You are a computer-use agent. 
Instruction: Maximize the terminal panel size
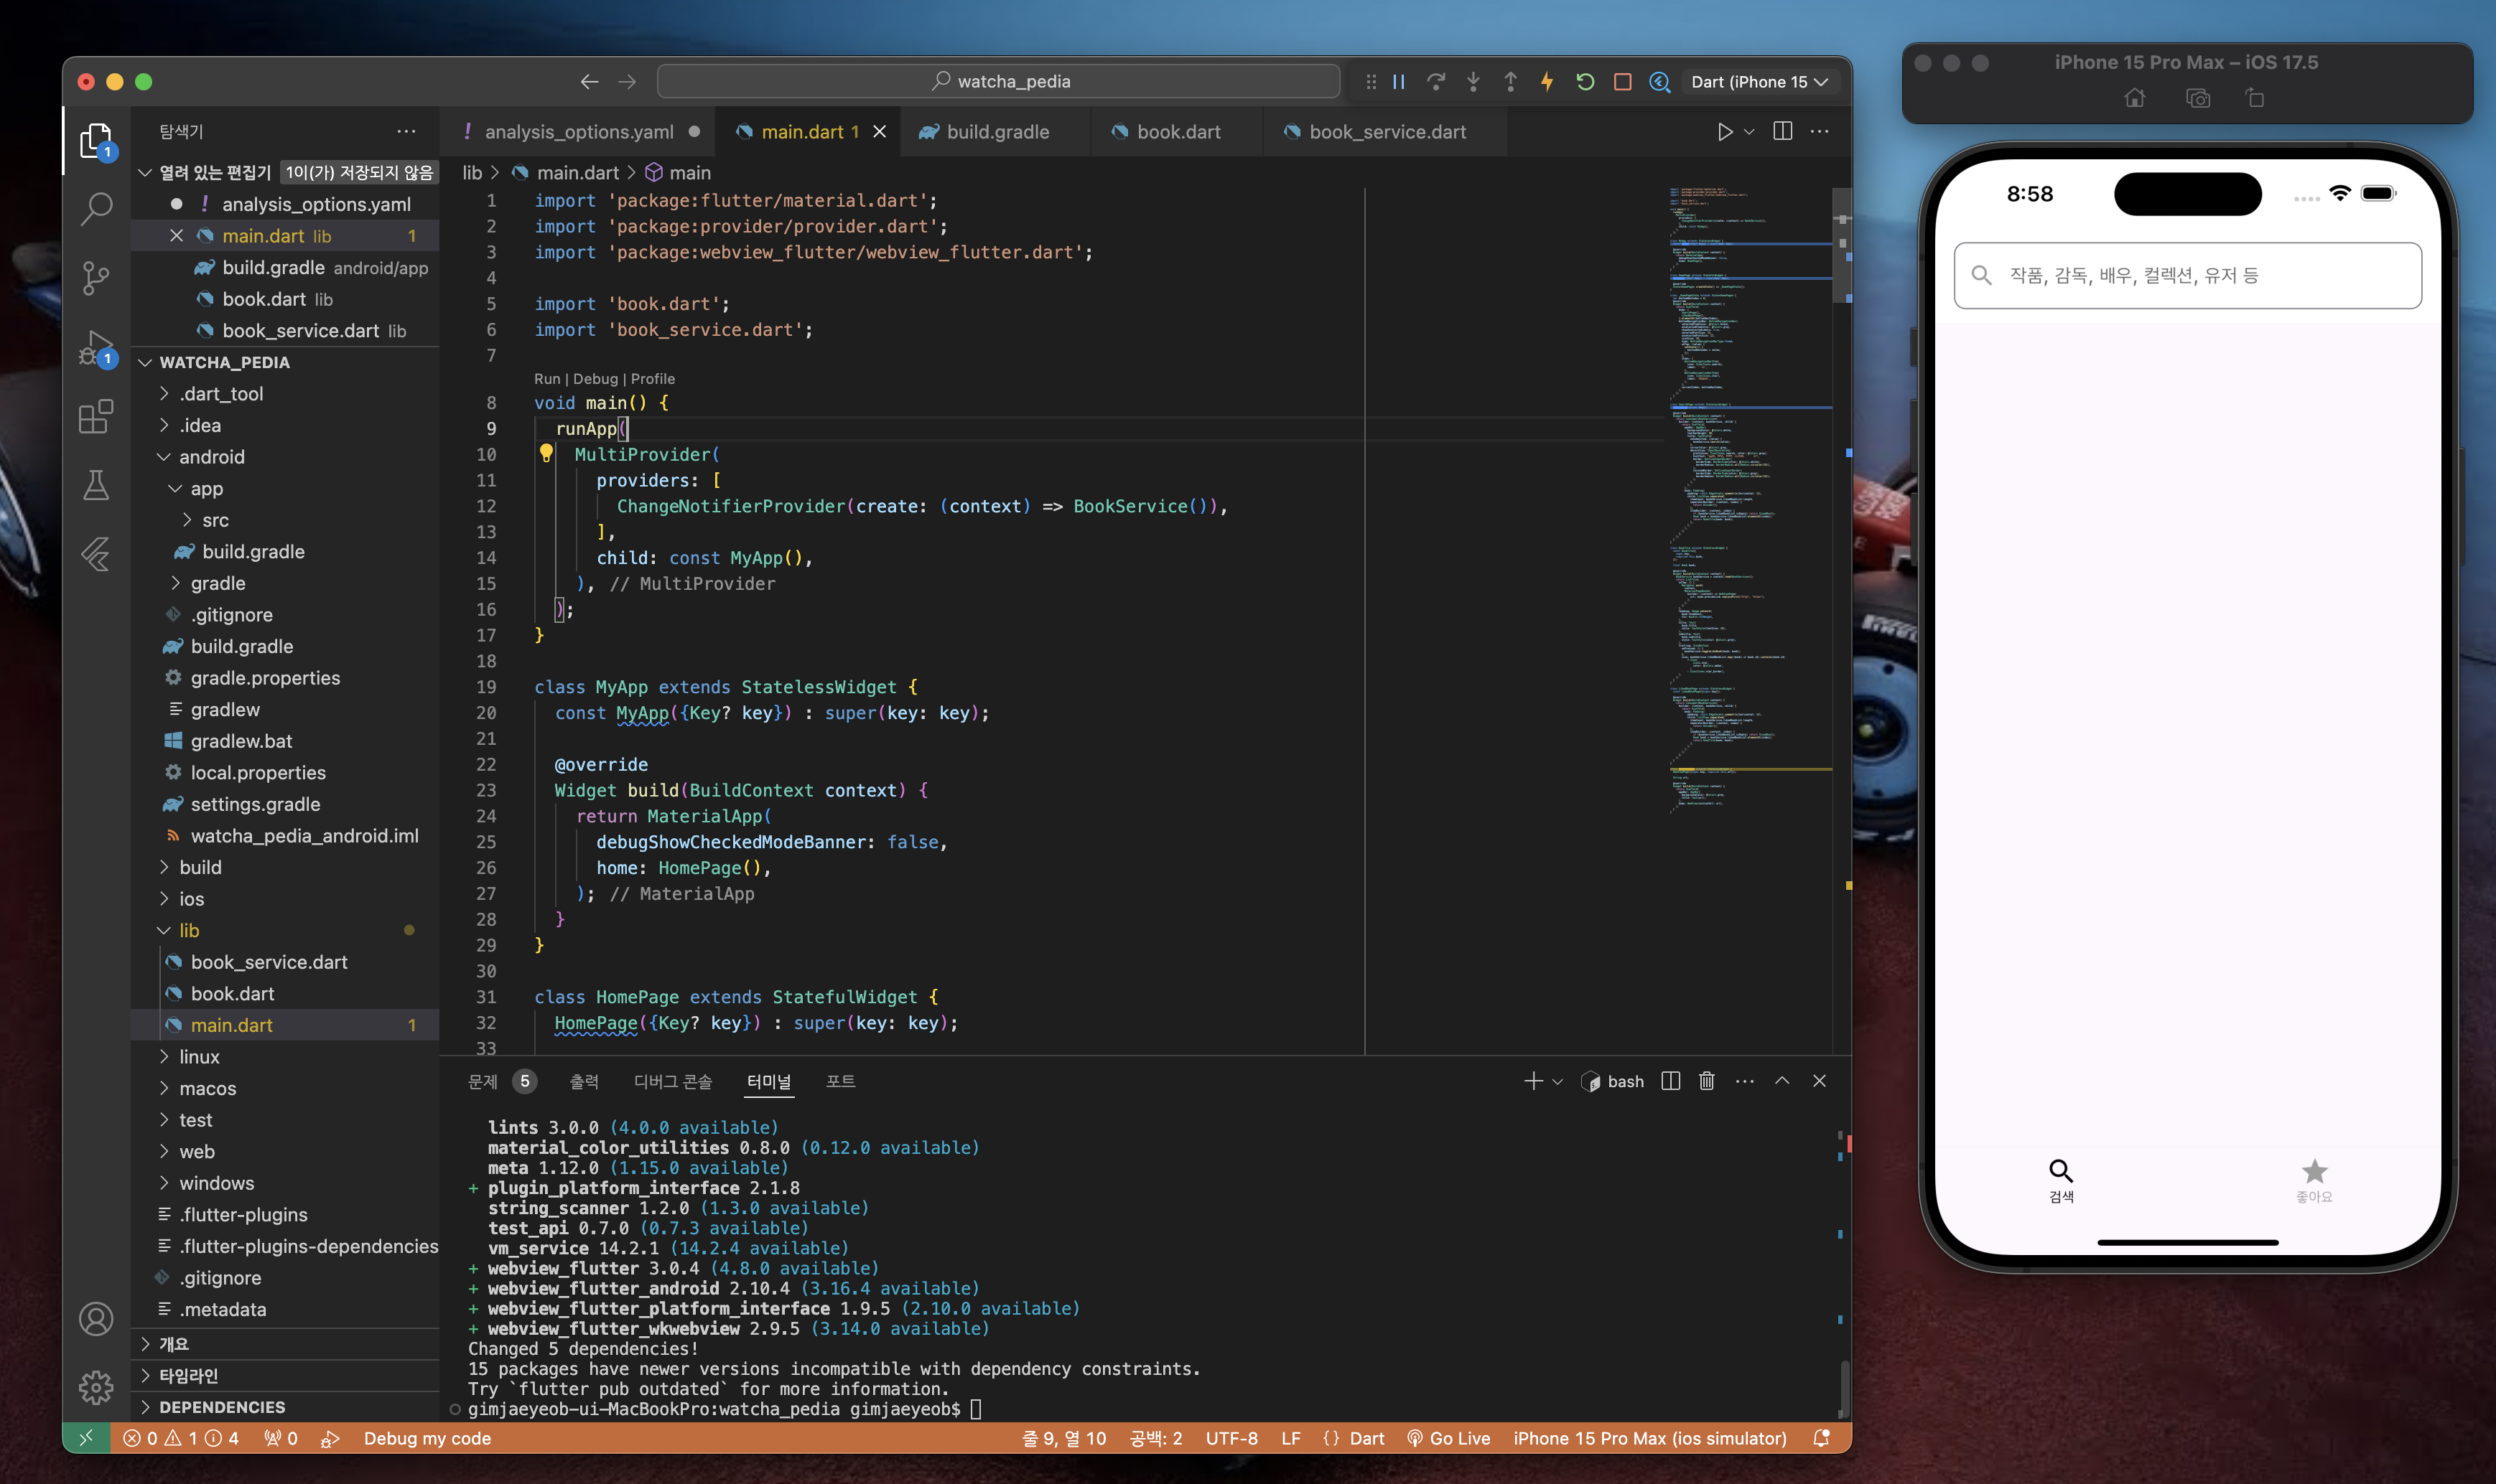click(x=1782, y=1081)
